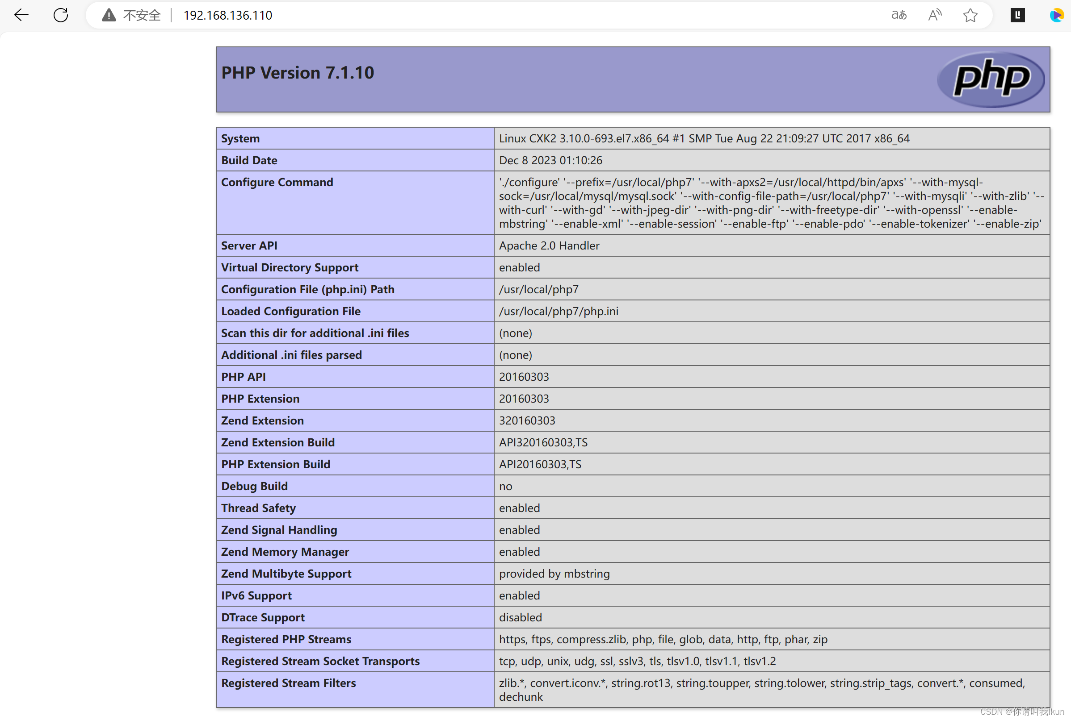The width and height of the screenshot is (1071, 720).
Task: Click the /usr/local/php7 path value
Action: (539, 289)
